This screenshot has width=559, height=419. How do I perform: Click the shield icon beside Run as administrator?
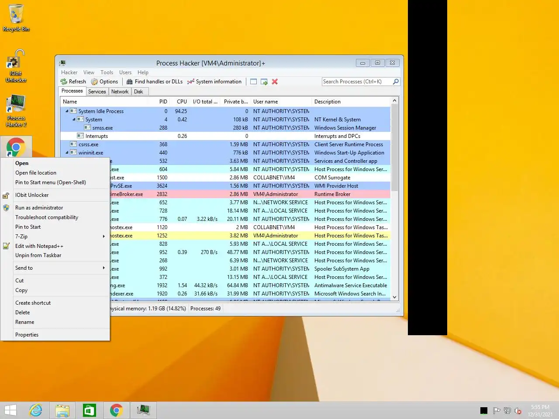[6, 208]
